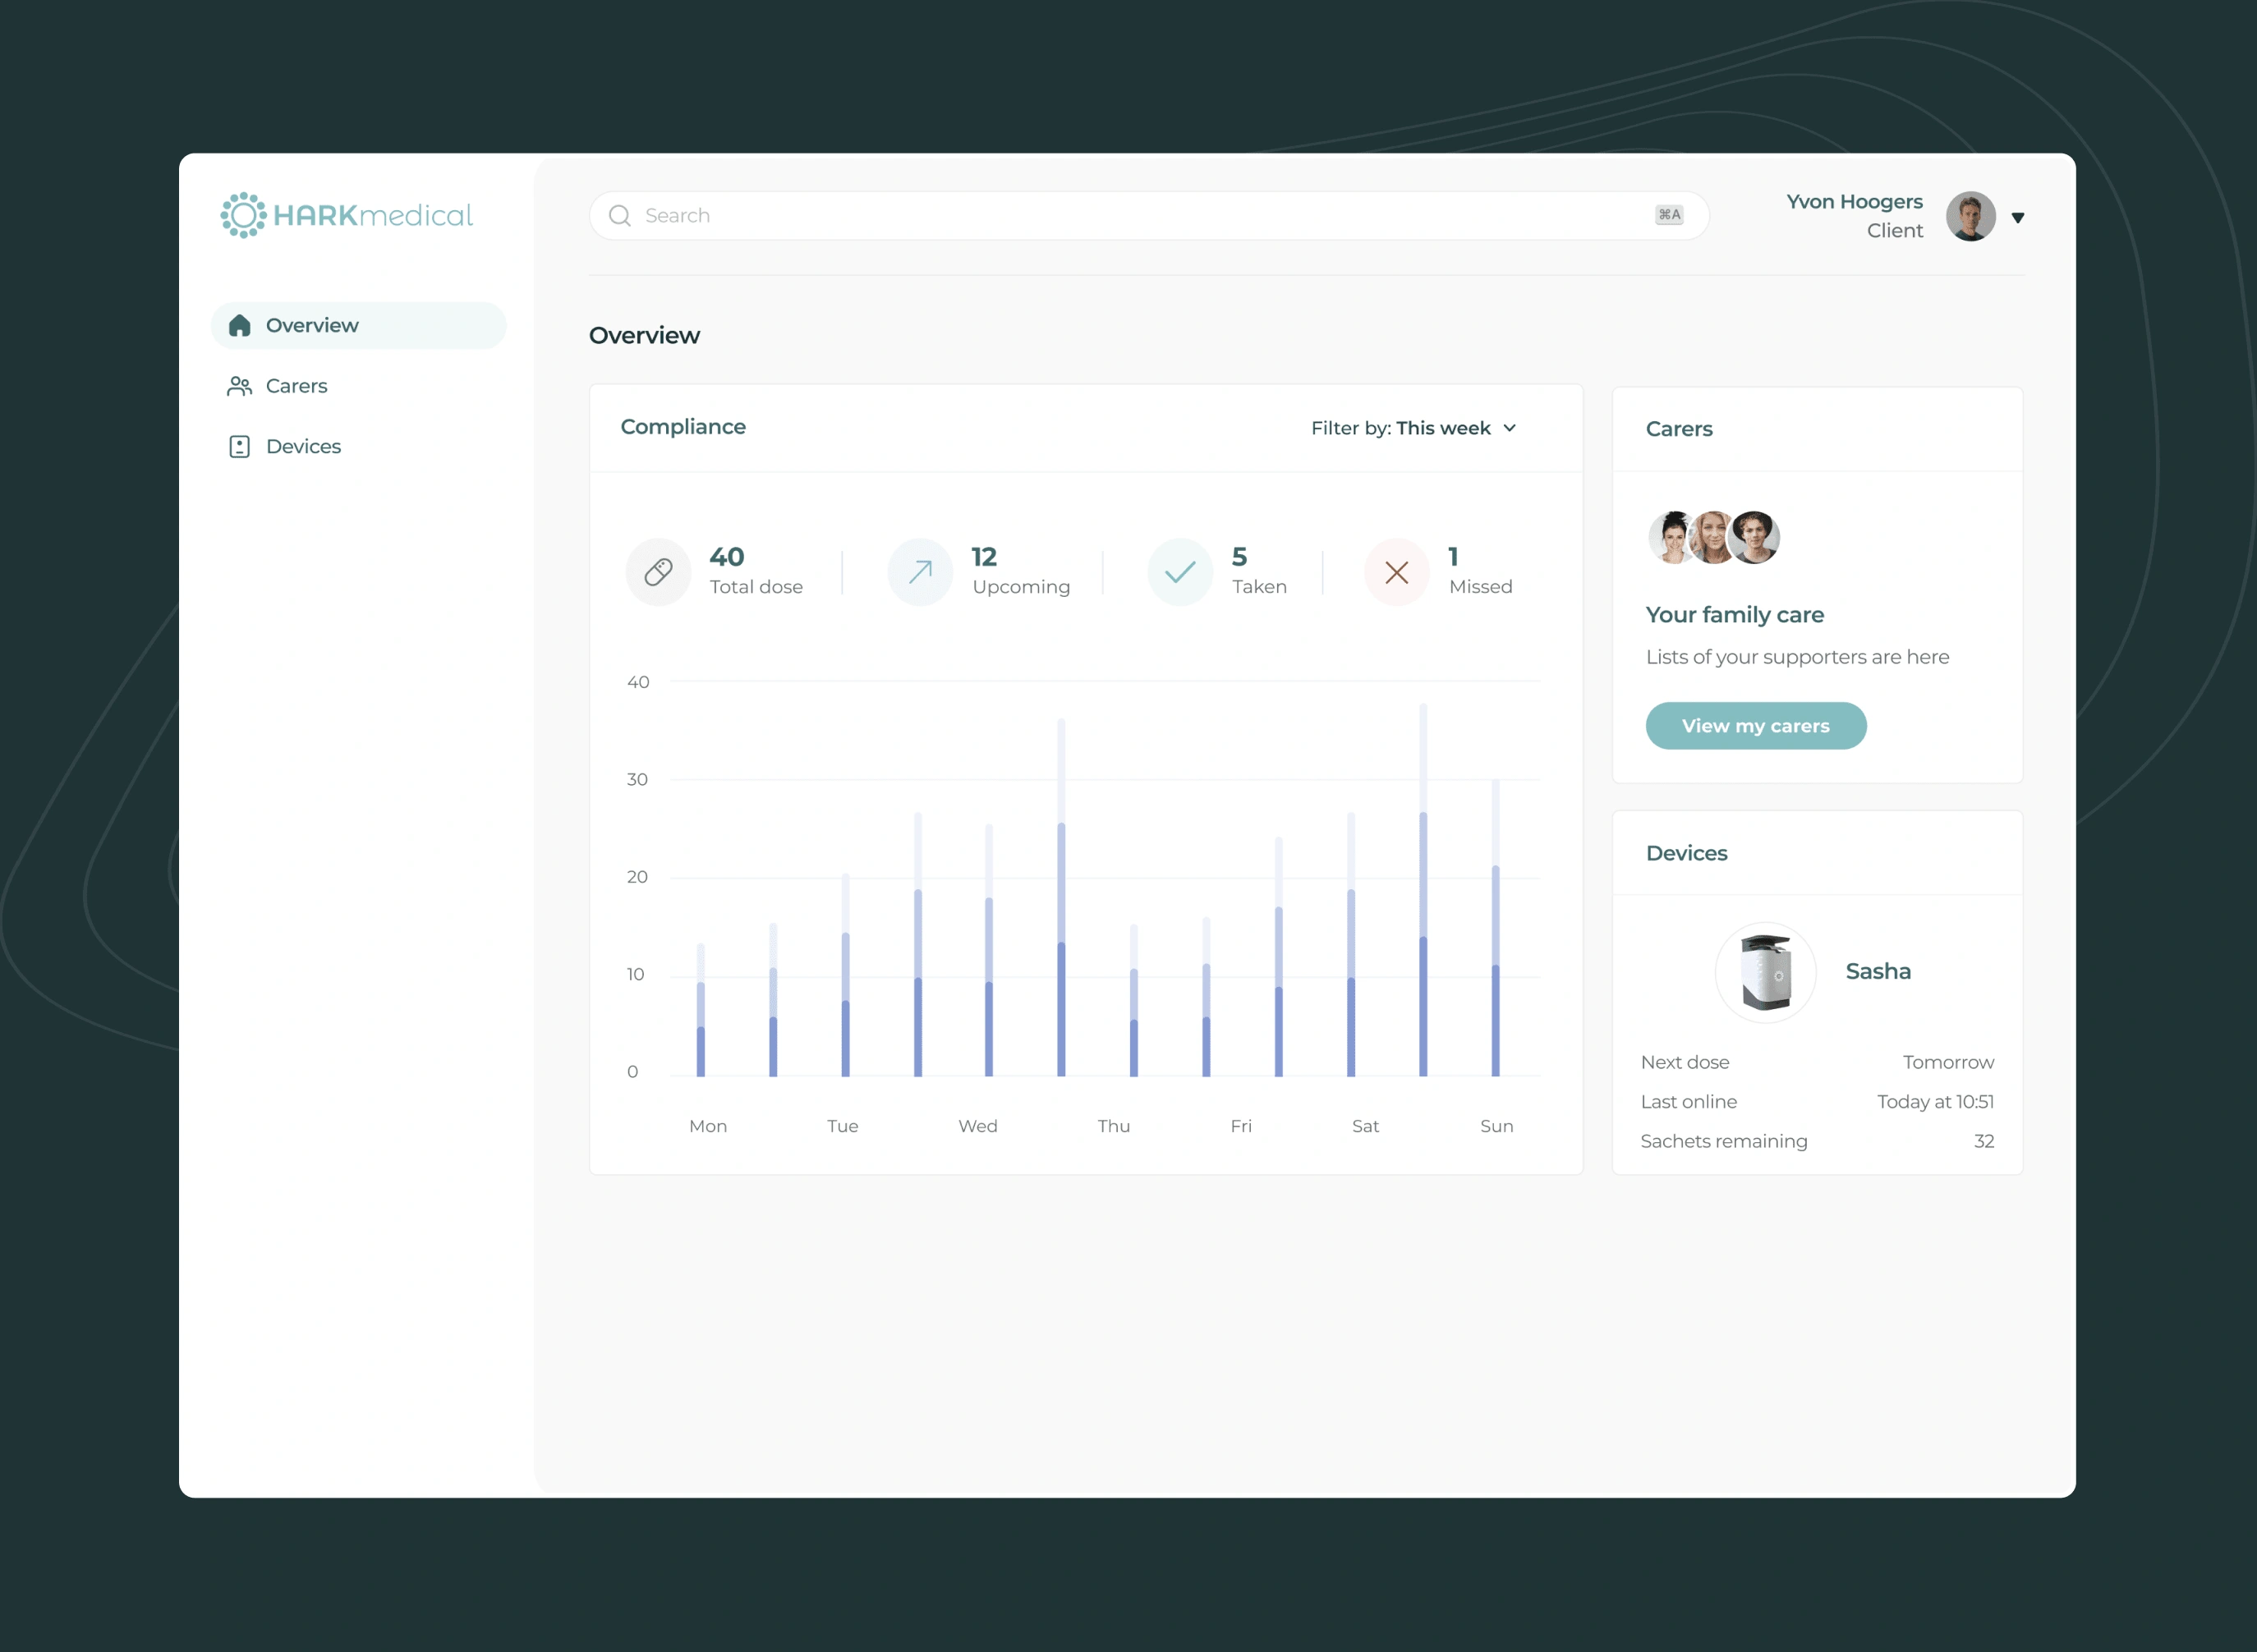This screenshot has height=1652, width=2257.
Task: Open the Overview home icon
Action: click(239, 326)
